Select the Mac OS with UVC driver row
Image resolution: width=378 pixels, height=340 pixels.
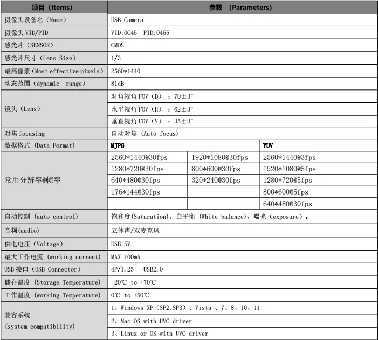point(152,321)
